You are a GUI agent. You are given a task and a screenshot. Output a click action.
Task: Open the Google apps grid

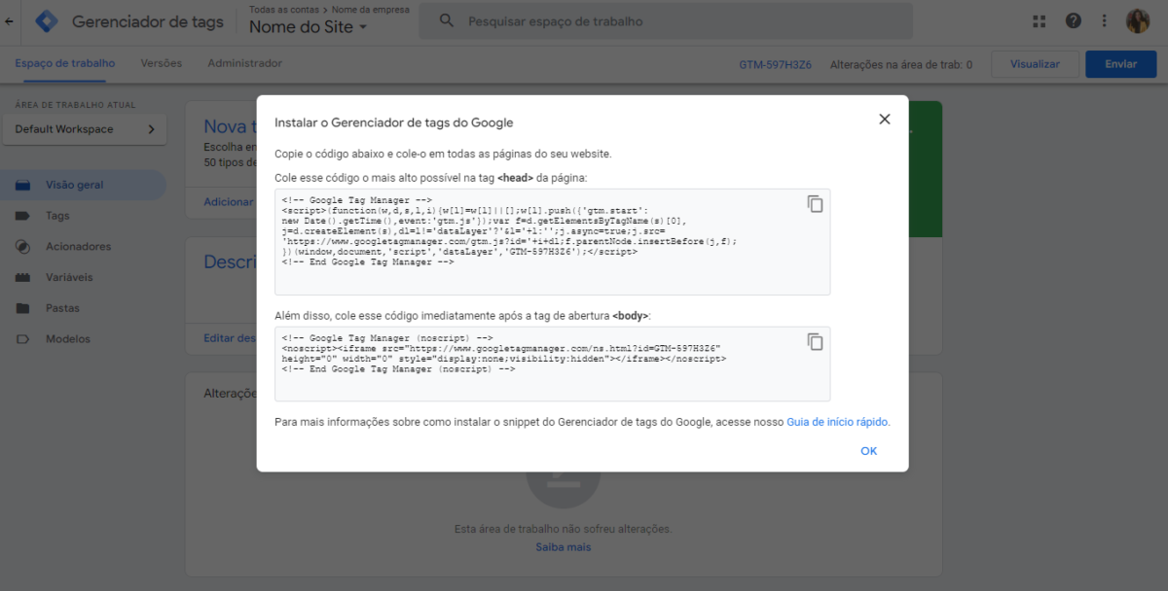click(1038, 19)
